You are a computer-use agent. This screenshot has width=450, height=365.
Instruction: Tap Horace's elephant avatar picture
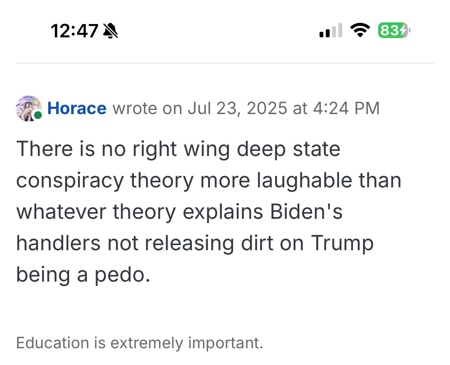pos(28,108)
